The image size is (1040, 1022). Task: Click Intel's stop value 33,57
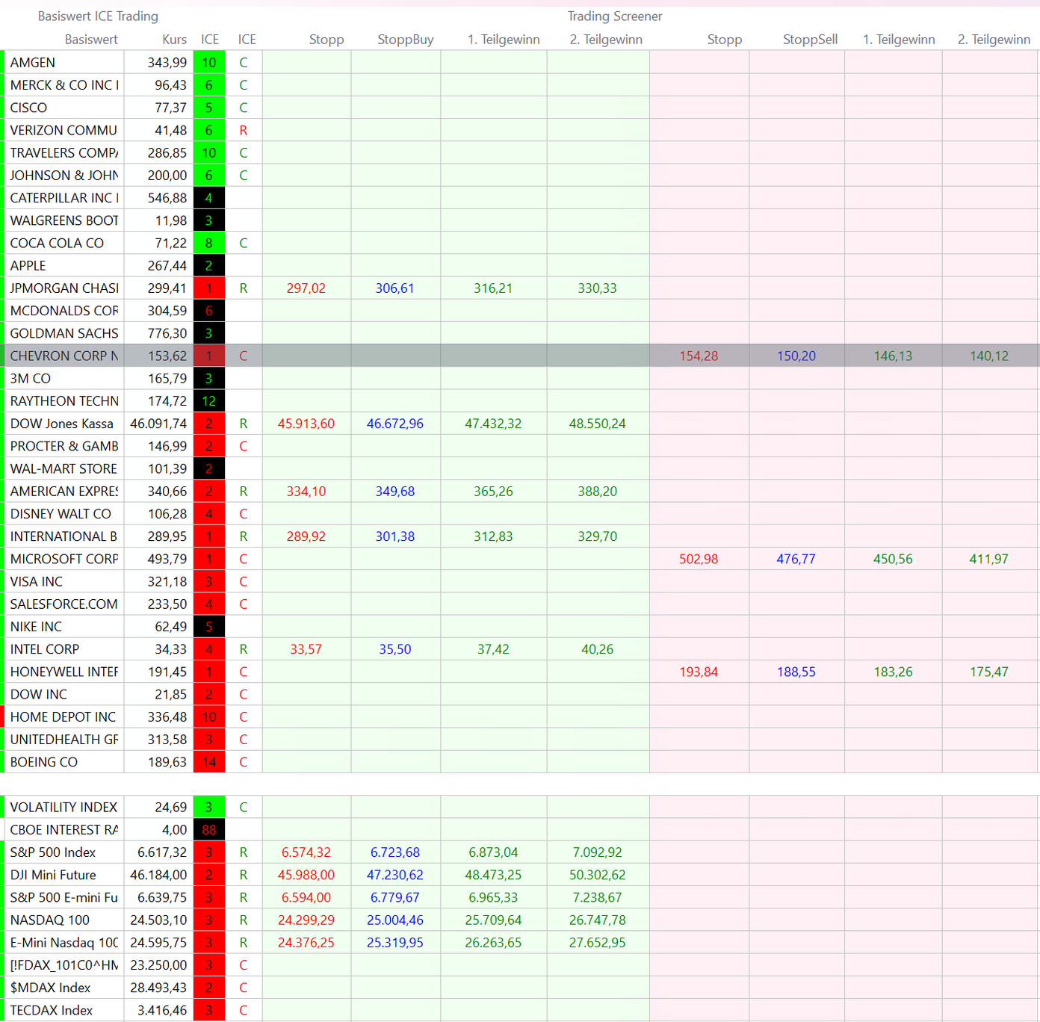pyautogui.click(x=306, y=649)
